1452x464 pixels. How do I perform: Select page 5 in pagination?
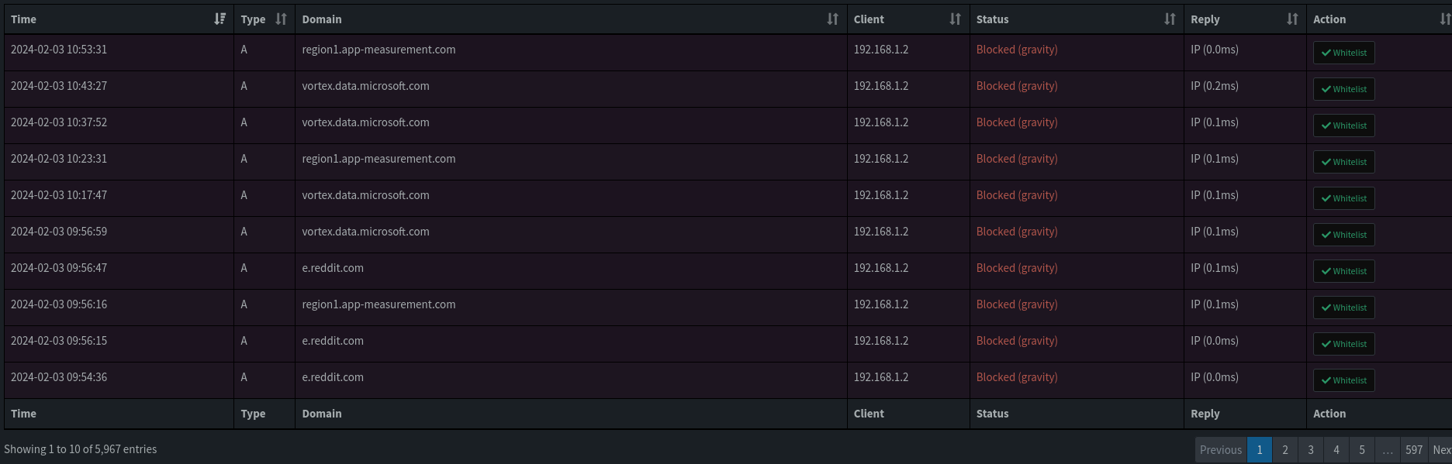1362,450
